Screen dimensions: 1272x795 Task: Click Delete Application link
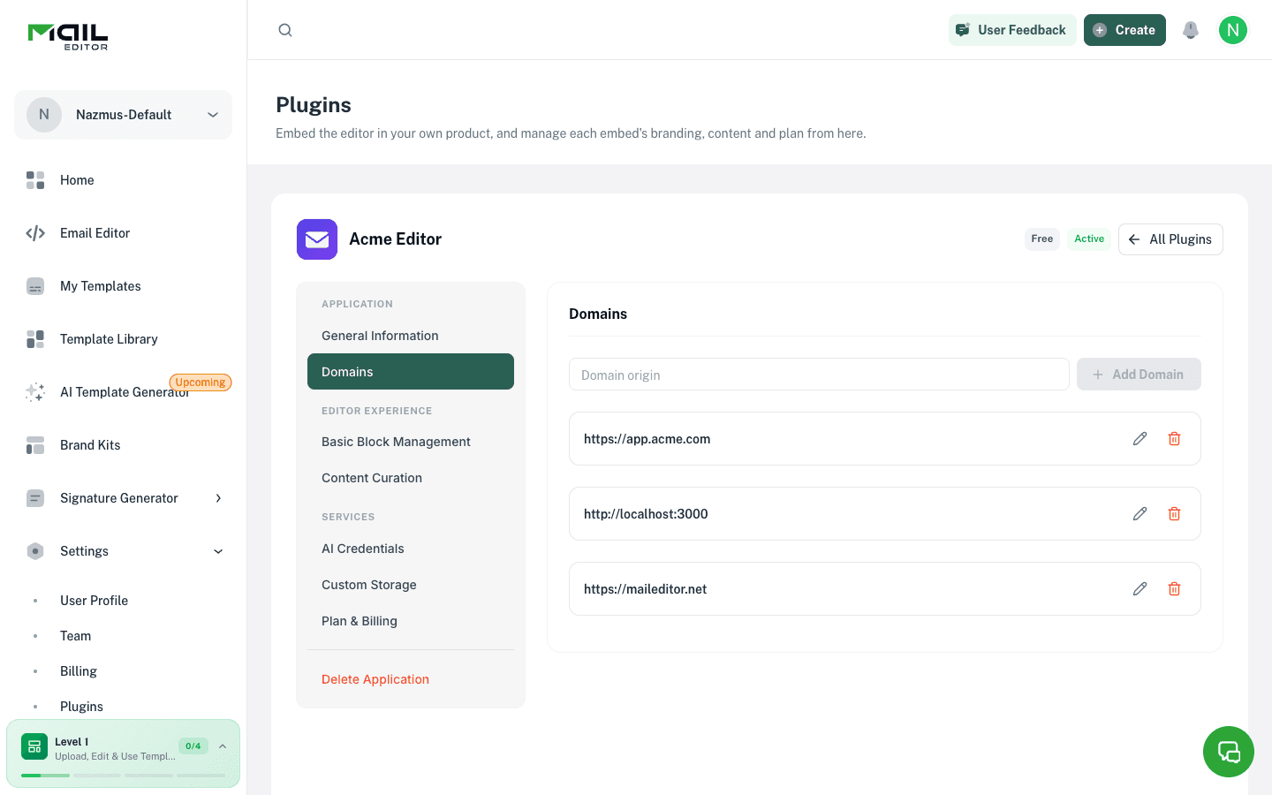375,679
